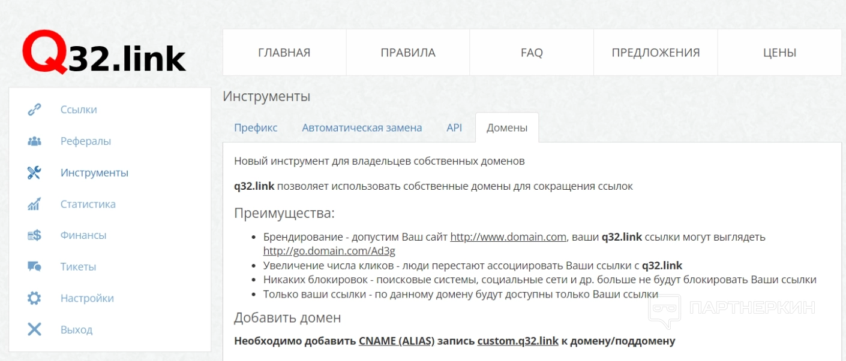Click the bullet starting 'Никаких блокировок'
The image size is (846, 361).
[x=540, y=280]
